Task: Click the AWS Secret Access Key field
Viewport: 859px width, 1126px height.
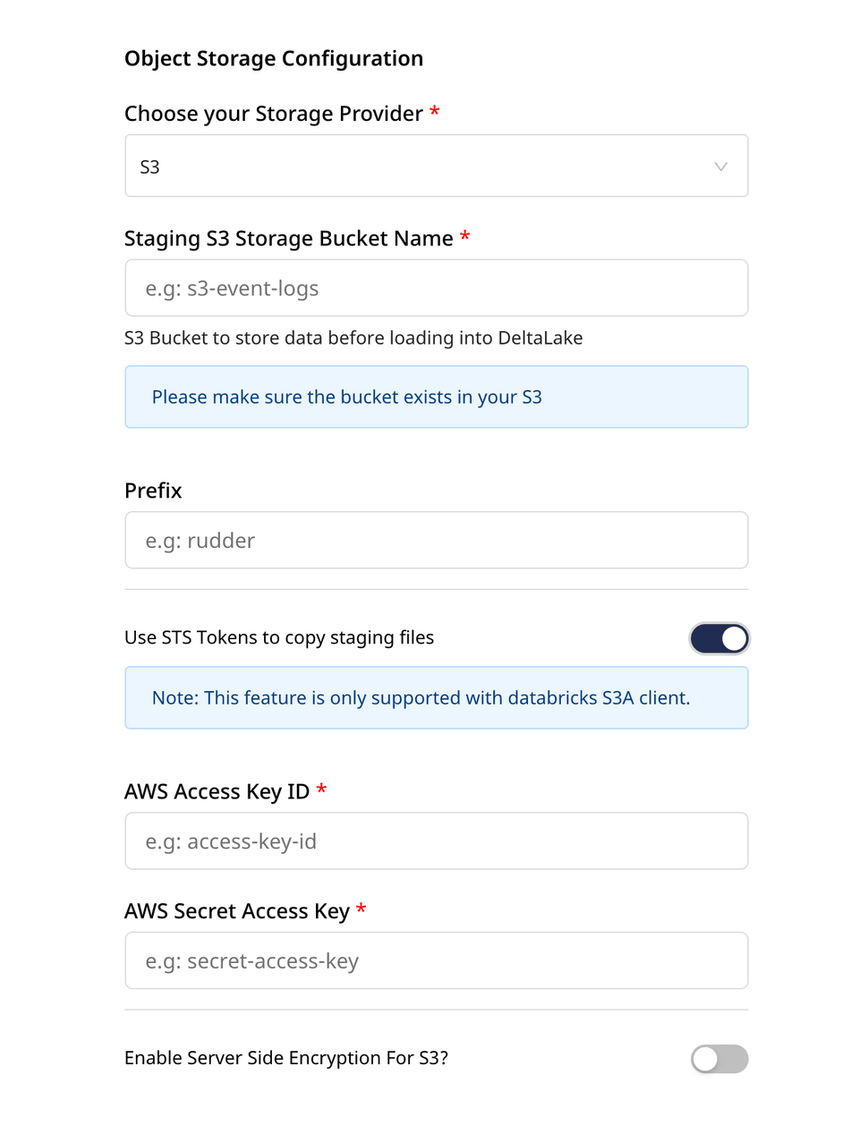Action: tap(436, 960)
